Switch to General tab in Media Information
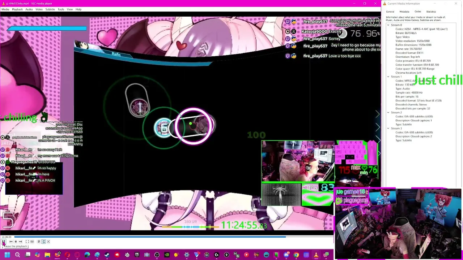The image size is (463, 260). coord(390,12)
